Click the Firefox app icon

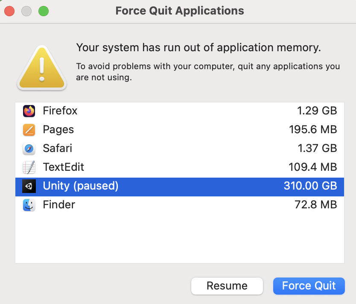click(x=29, y=111)
